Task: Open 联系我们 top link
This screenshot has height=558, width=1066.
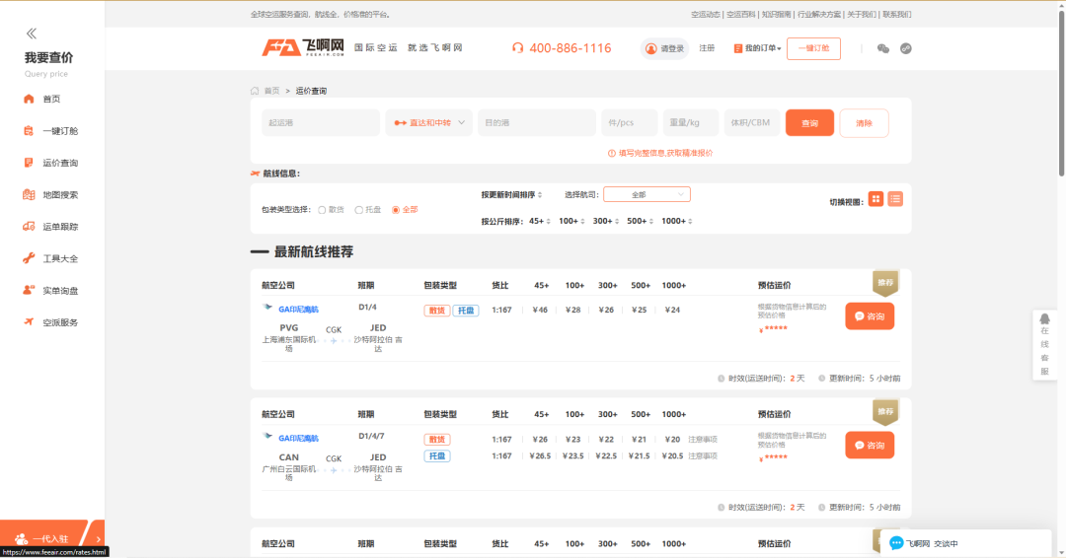Action: coord(896,14)
